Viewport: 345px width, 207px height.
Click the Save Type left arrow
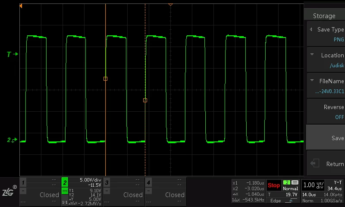311,29
